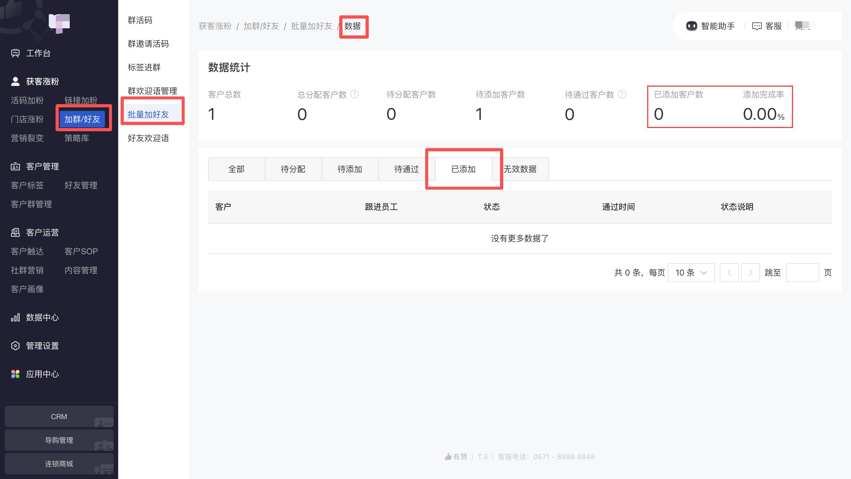Select 好友欢迎语 in submenu

(148, 138)
